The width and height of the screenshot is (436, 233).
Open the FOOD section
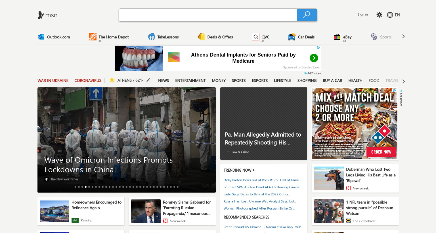point(374,81)
